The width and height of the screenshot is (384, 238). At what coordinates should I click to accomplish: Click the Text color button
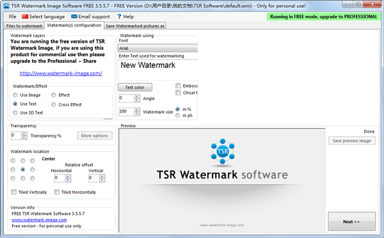coord(135,88)
